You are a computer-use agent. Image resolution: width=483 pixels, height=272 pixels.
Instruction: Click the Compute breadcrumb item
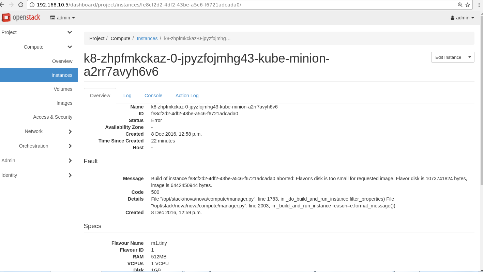click(x=120, y=38)
